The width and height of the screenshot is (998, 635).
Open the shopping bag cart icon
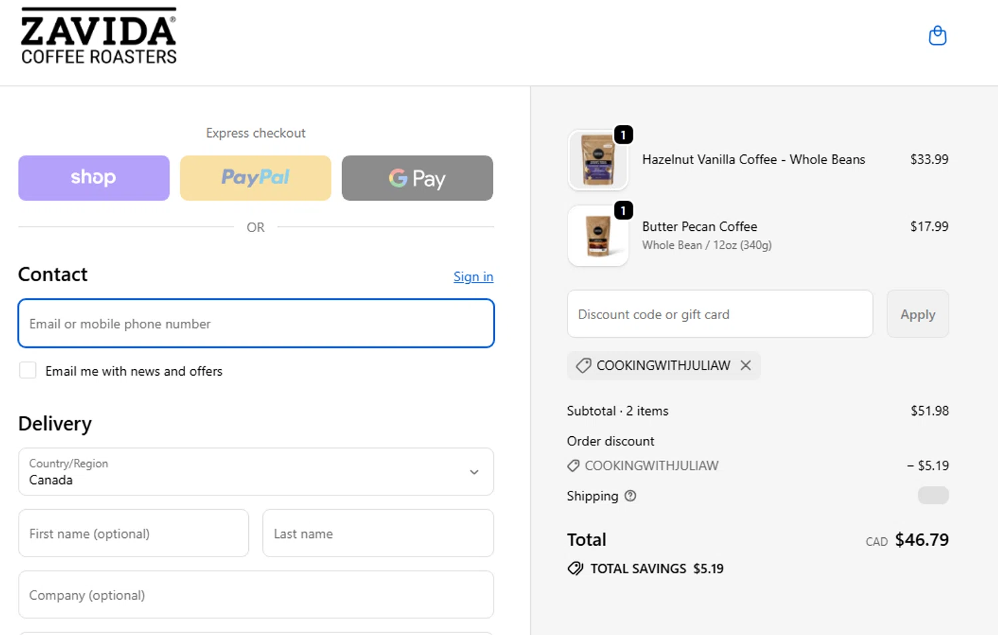tap(937, 35)
